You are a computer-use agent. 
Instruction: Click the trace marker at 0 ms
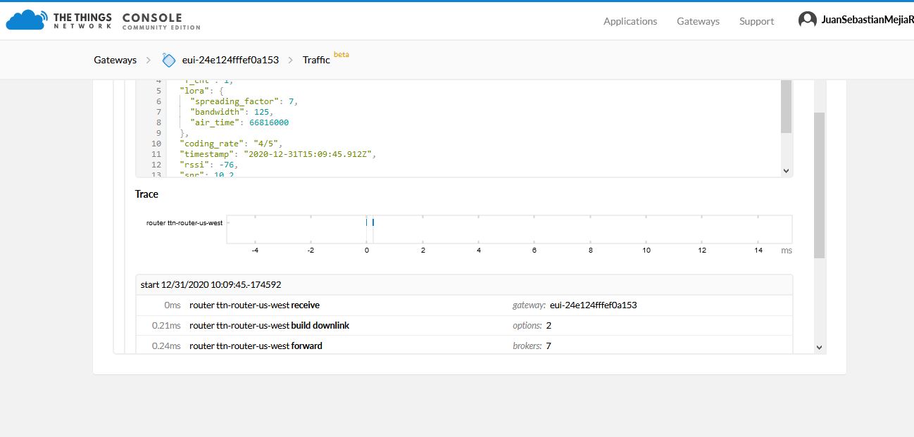coord(367,222)
